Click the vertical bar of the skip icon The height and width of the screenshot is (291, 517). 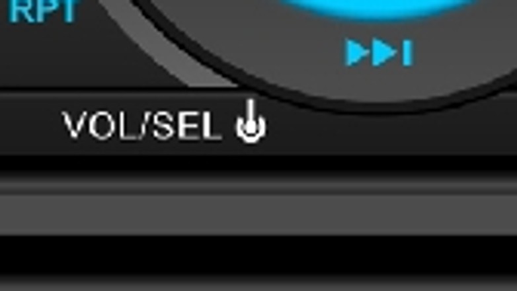pyautogui.click(x=407, y=53)
